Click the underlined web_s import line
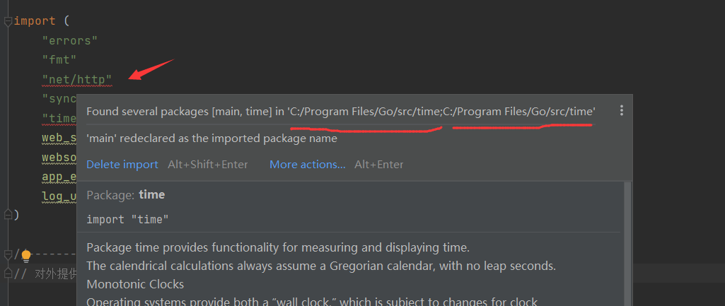The height and width of the screenshot is (306, 725). point(59,137)
